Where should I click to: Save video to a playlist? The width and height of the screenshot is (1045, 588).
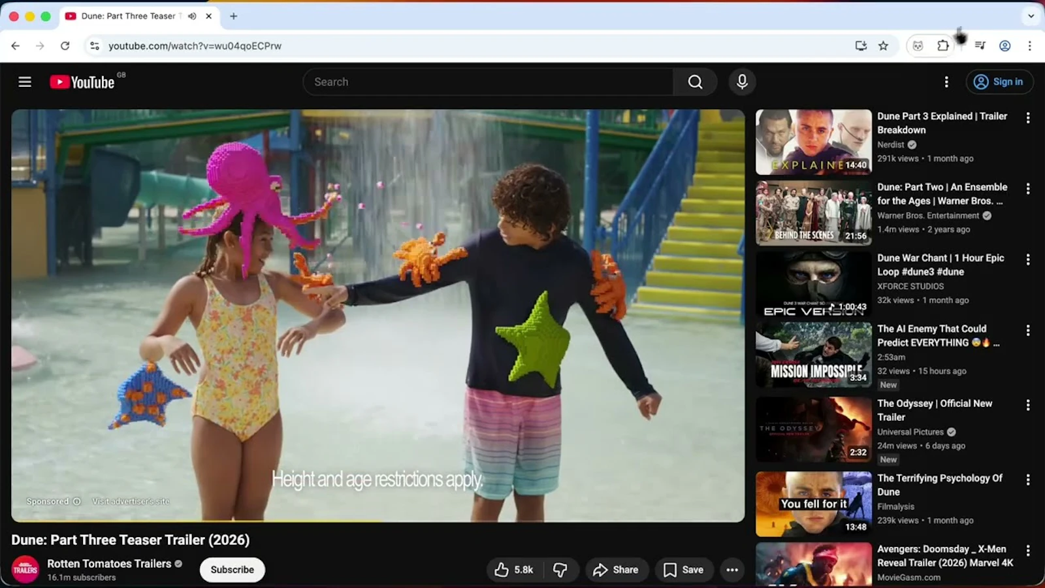(684, 570)
